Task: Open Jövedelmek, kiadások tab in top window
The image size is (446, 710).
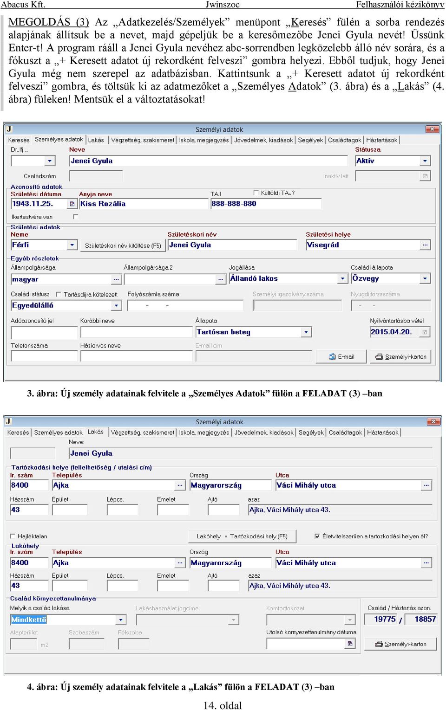Action: [263, 140]
